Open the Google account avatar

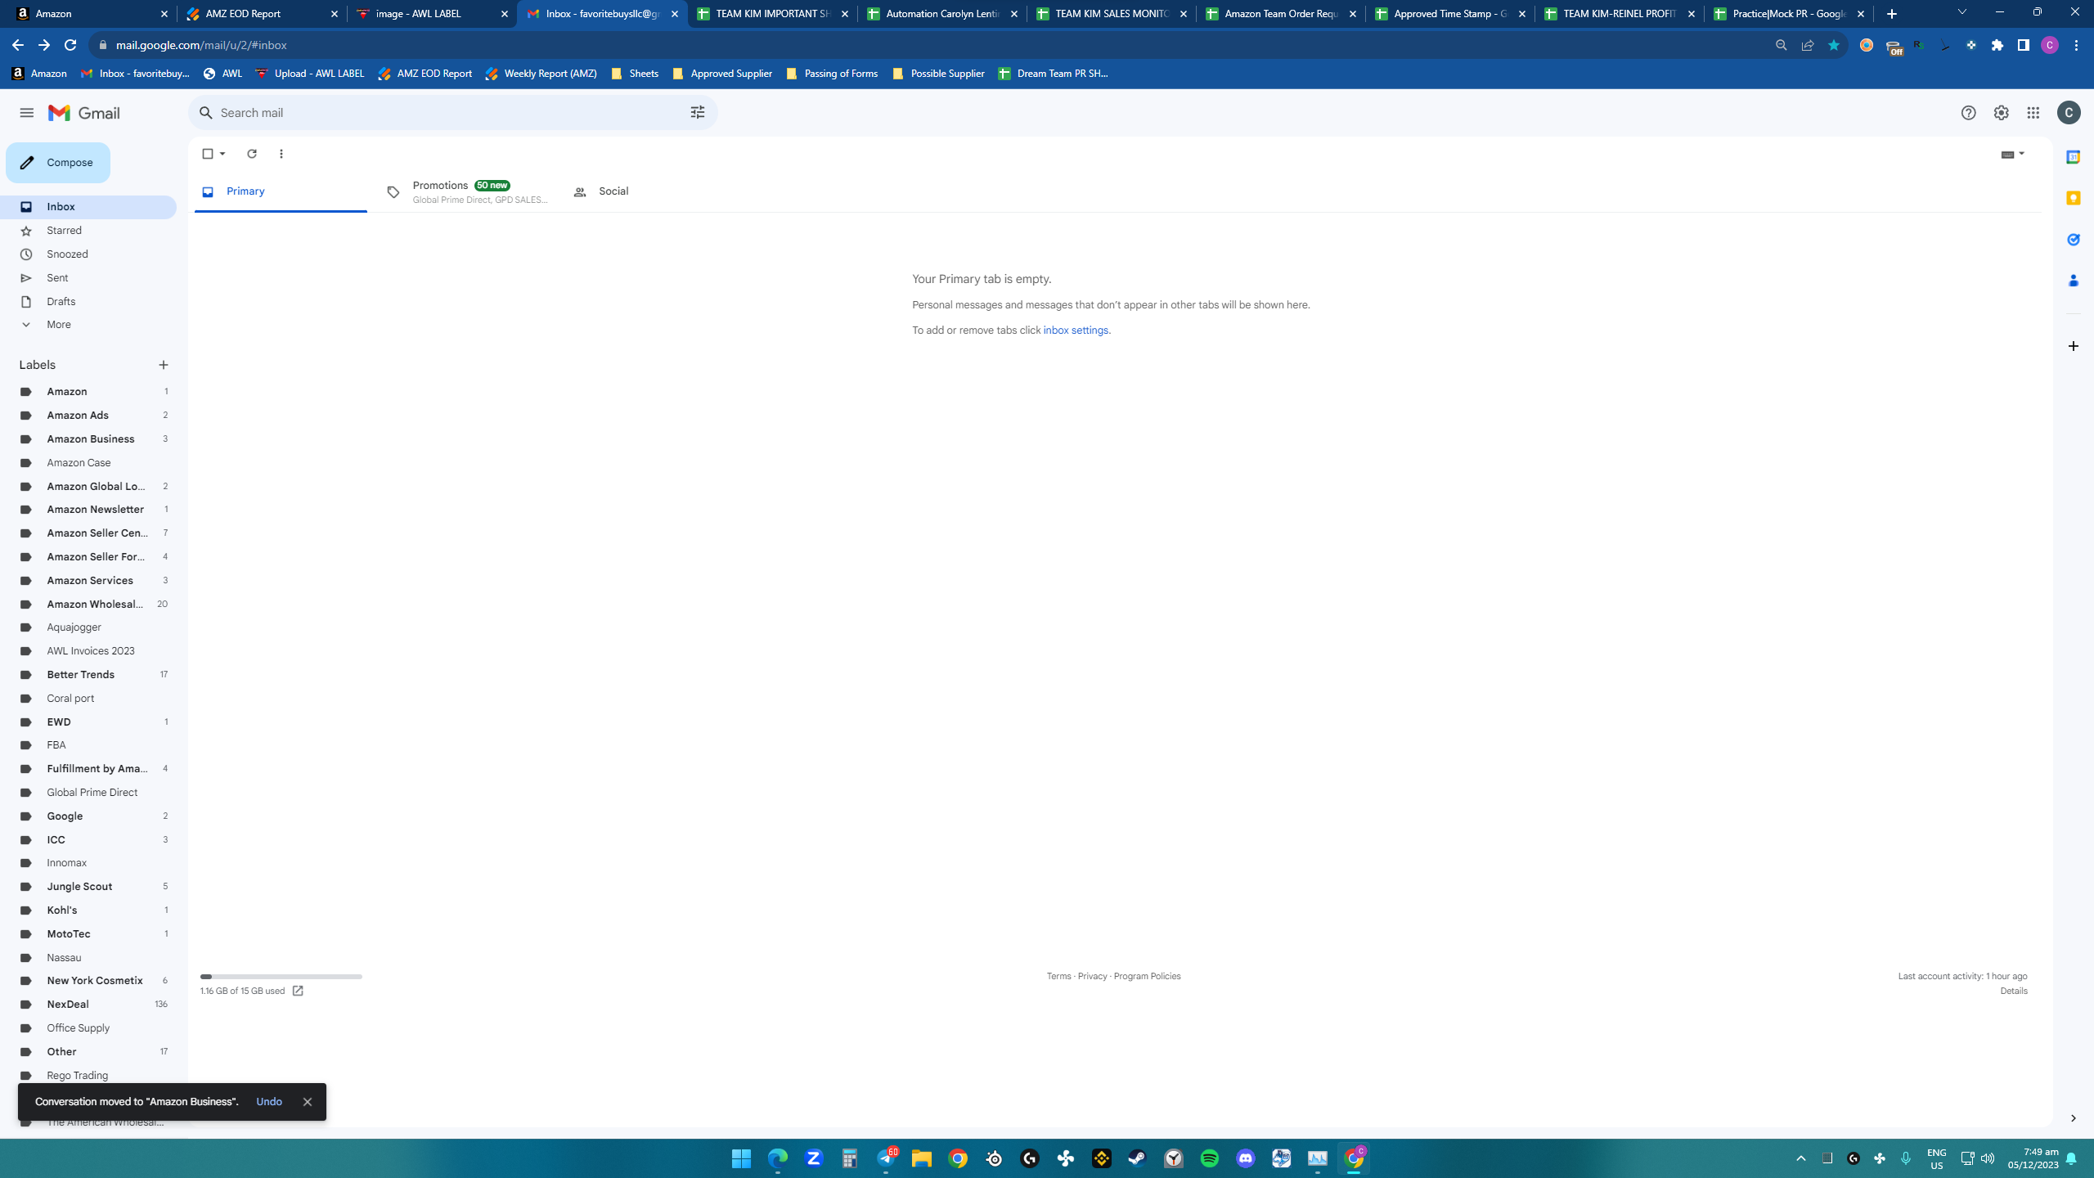2069,113
